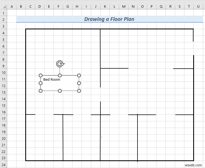Select column D header
The height and width of the screenshot is (168, 205).
tap(40, 7)
